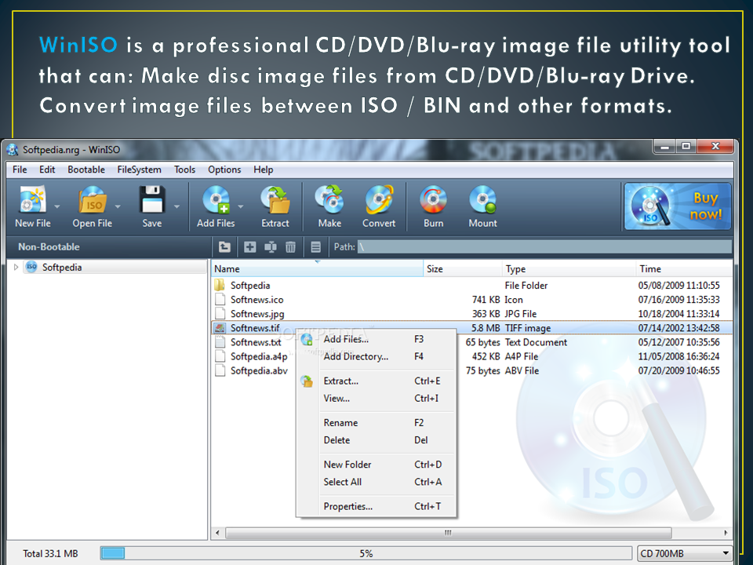Image resolution: width=753 pixels, height=565 pixels.
Task: Click the trash delete icon
Action: tap(290, 247)
